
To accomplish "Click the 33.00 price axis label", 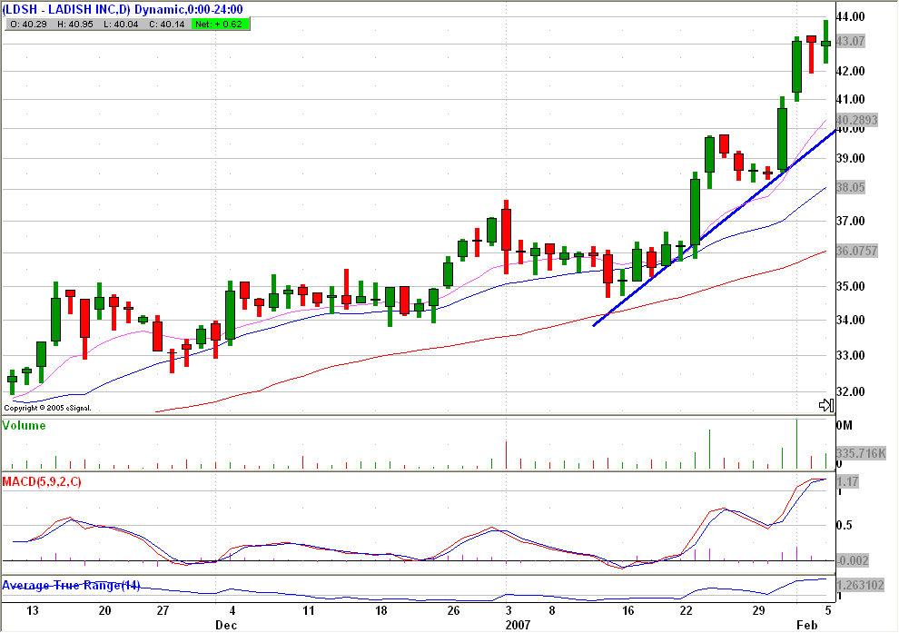I will 850,355.
